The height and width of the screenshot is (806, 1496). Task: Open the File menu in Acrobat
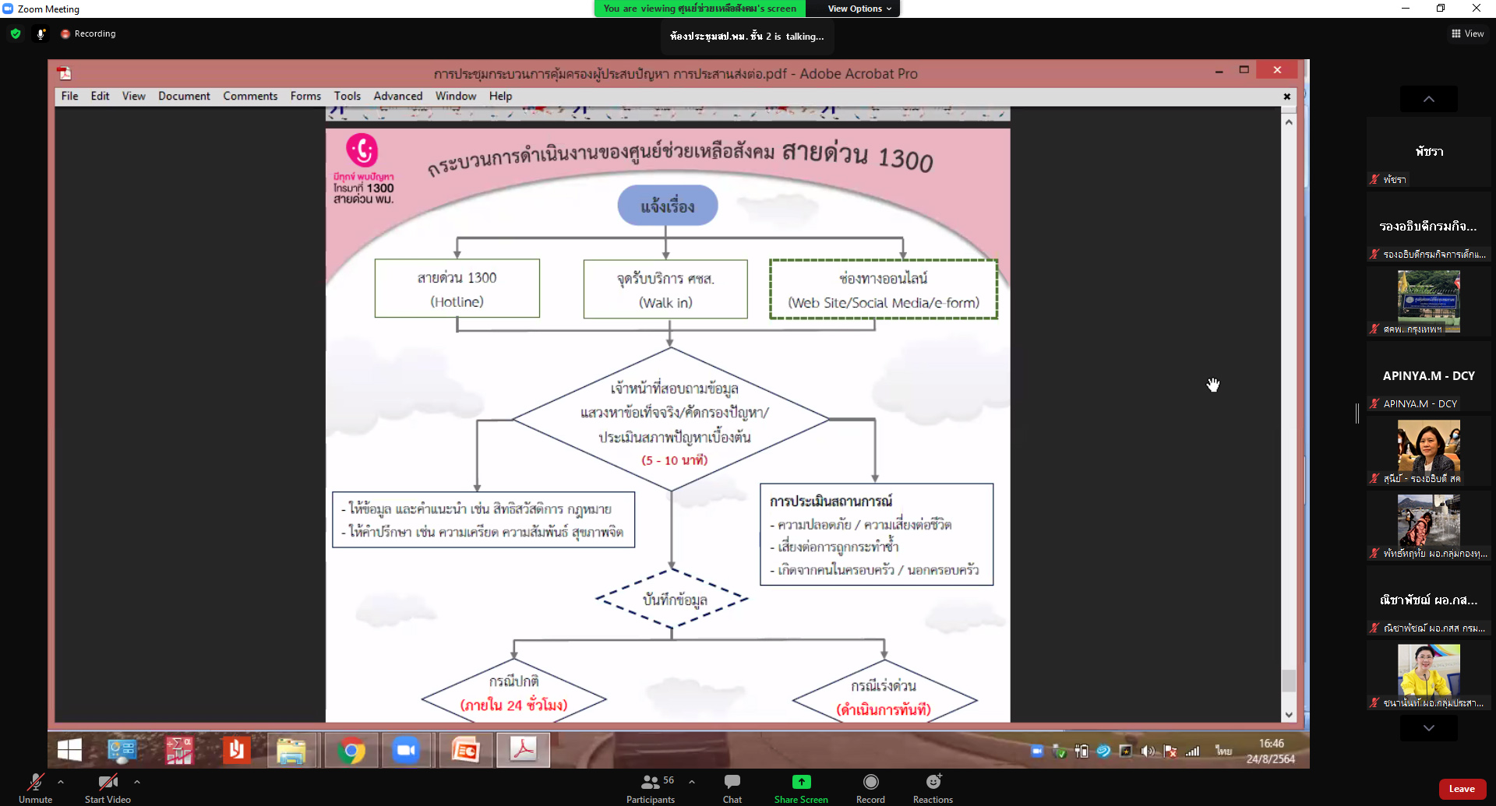coord(69,96)
